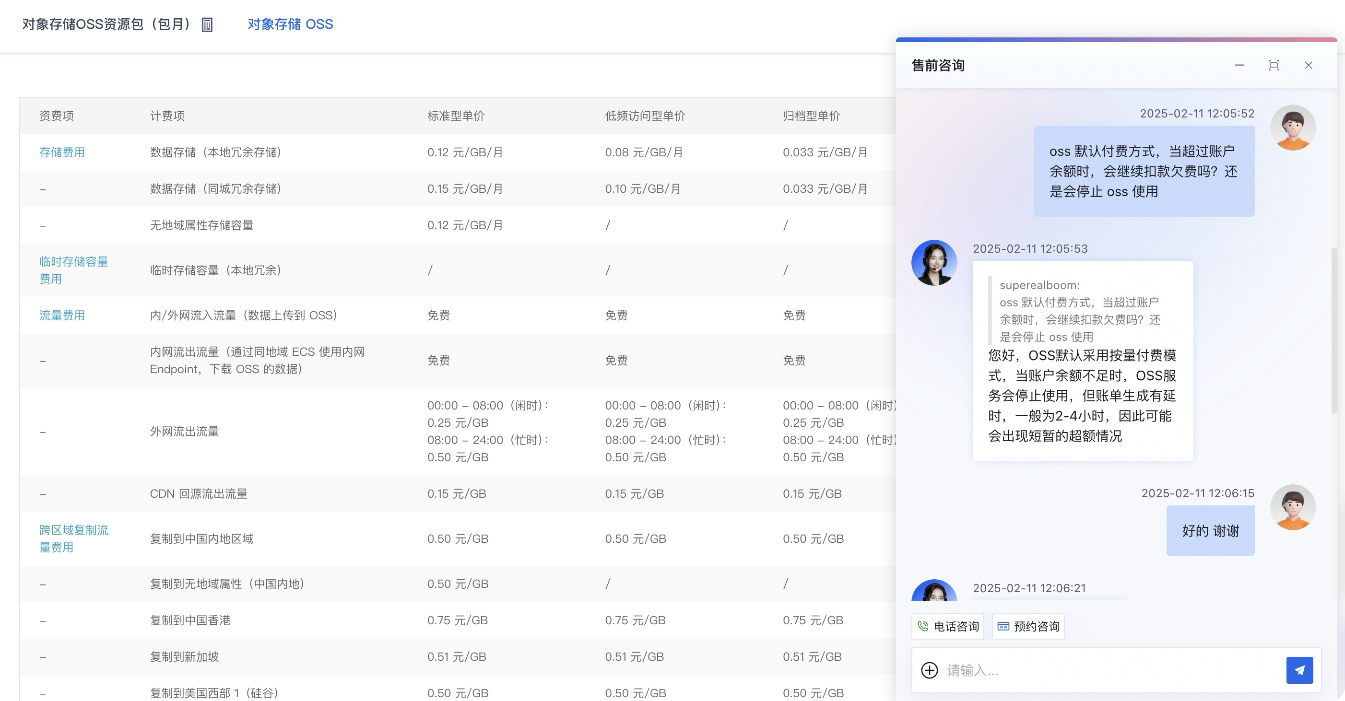The image size is (1345, 701).
Task: Send the chat message with the paper-plane button
Action: point(1299,670)
